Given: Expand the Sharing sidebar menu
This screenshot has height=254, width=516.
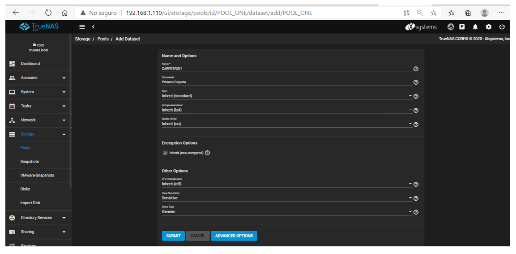Looking at the screenshot, I should click(37, 232).
